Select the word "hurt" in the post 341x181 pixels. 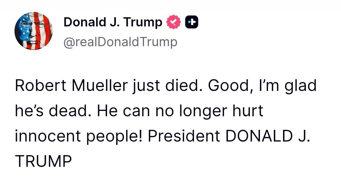pos(249,111)
